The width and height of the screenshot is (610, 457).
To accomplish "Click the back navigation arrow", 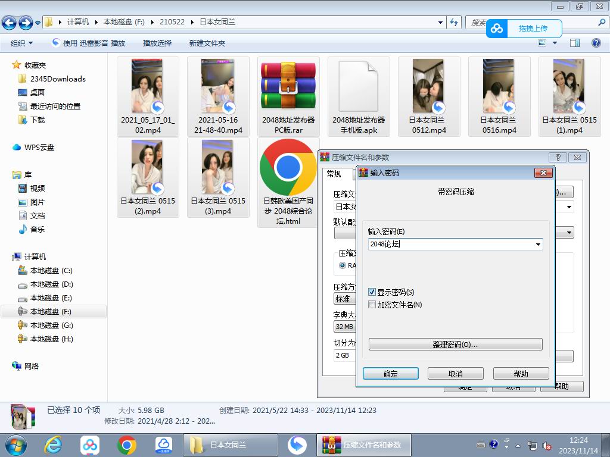I will tap(9, 23).
